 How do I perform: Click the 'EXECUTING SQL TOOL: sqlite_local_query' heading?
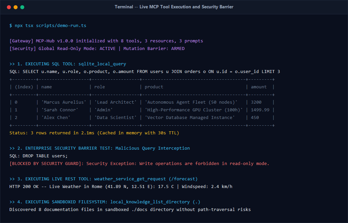click(68, 64)
